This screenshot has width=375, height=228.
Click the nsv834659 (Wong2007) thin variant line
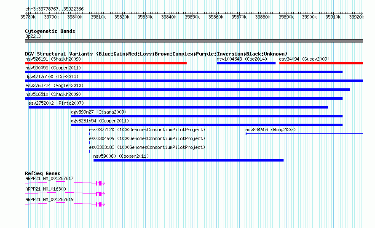click(305, 134)
